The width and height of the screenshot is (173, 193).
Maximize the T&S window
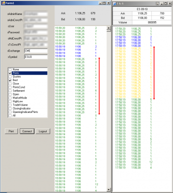(x=166, y=3)
